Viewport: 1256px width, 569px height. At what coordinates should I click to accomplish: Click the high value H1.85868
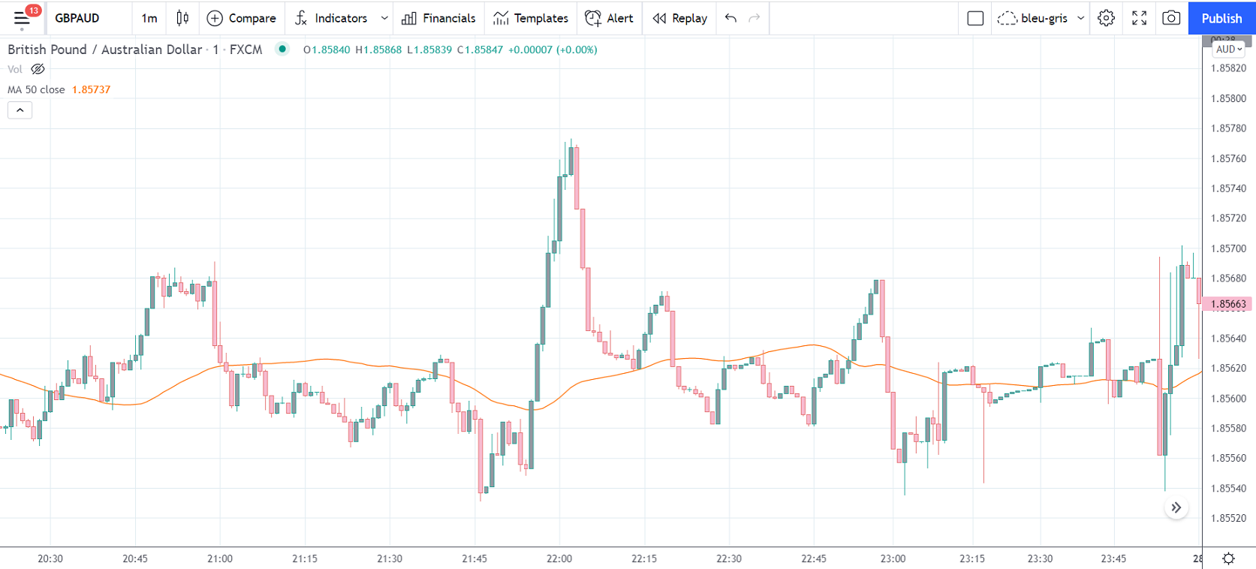tap(378, 50)
